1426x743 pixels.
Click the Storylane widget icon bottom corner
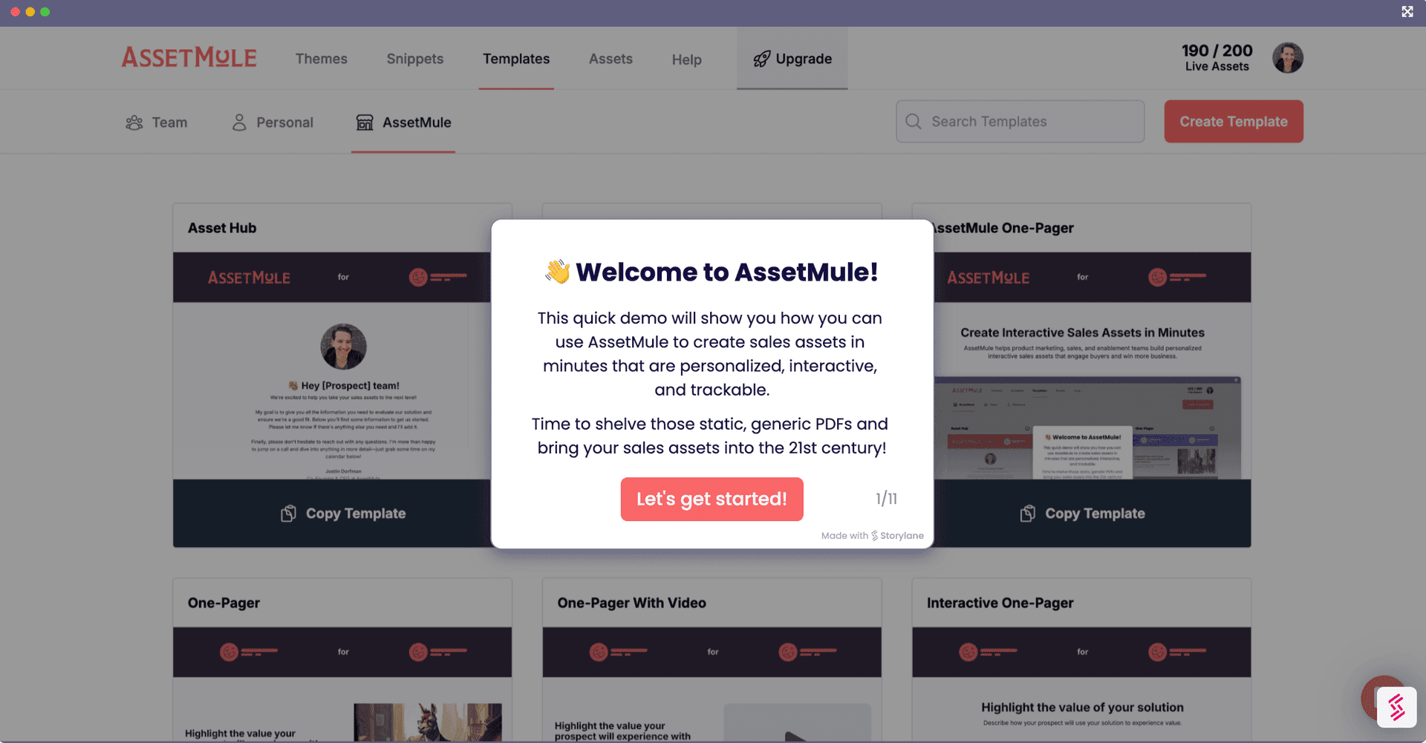1396,707
